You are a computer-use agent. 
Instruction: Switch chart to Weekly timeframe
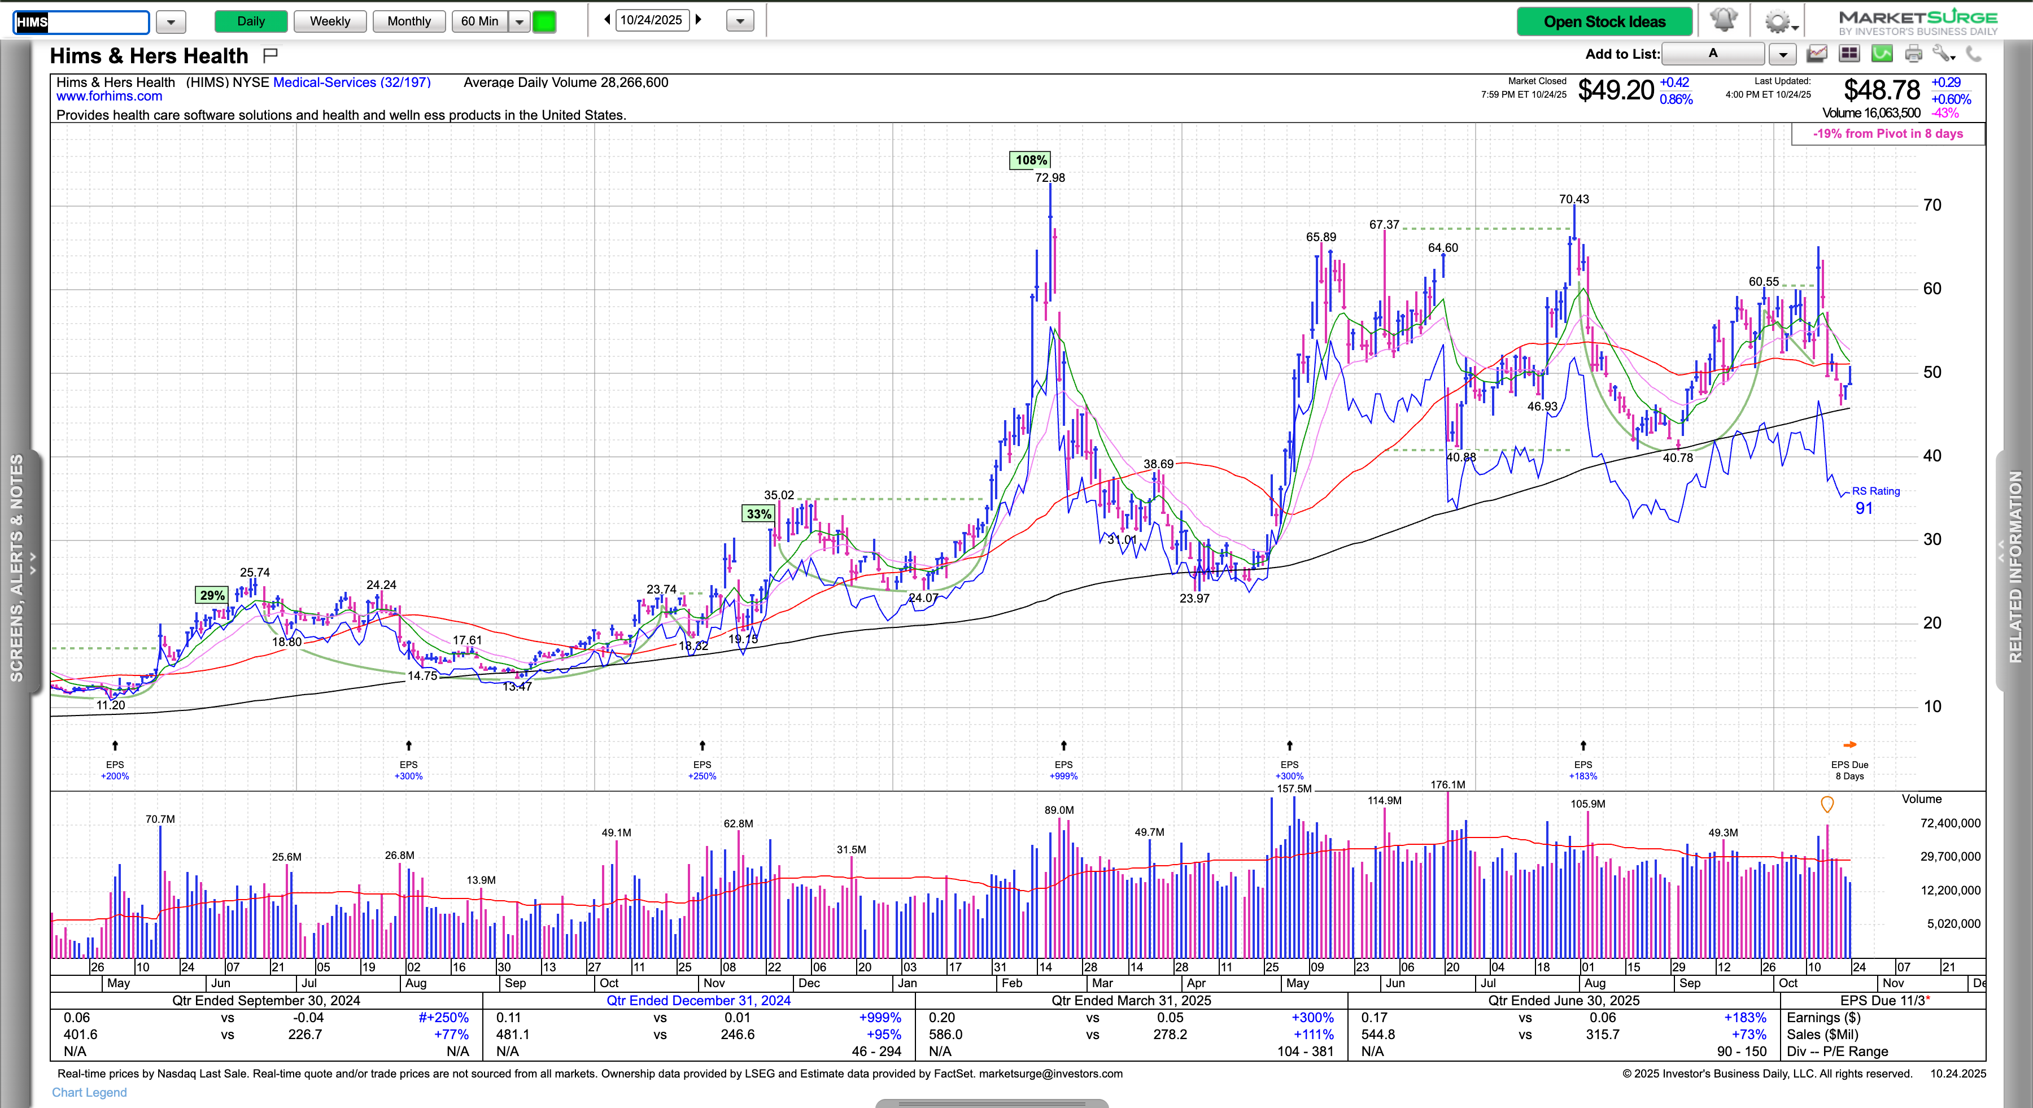click(x=329, y=21)
